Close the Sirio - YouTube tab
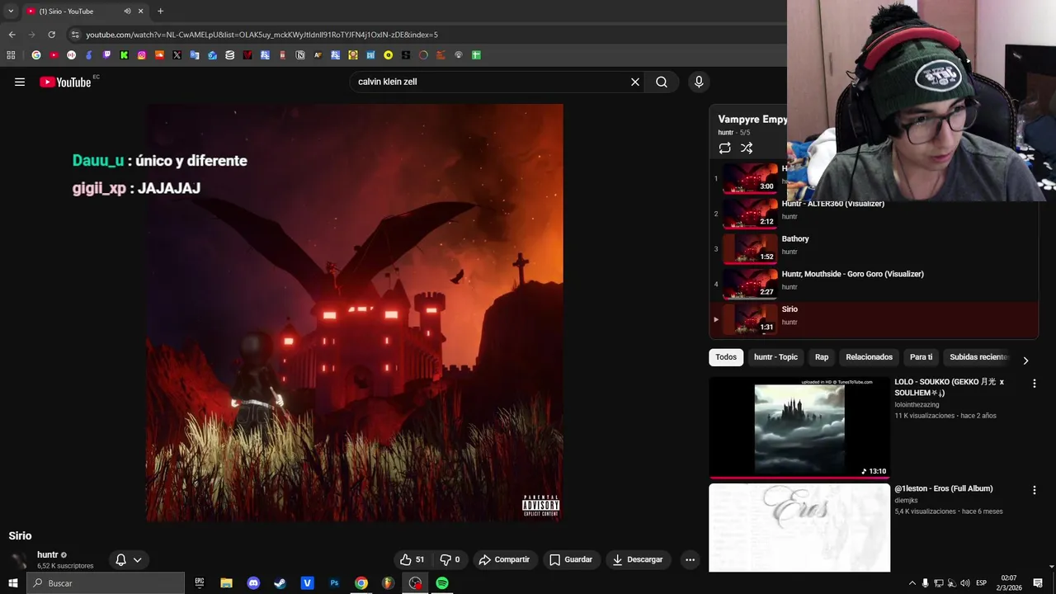1056x594 pixels. tap(140, 11)
